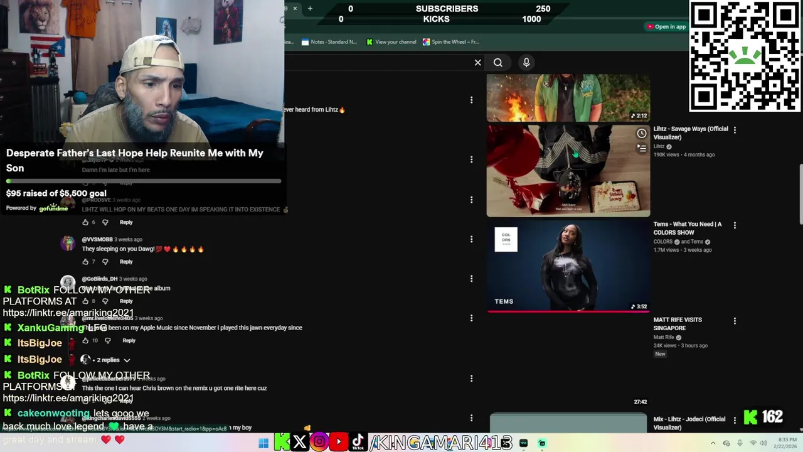This screenshot has height=452, width=803.
Task: Open options menu for Mix - Lihtz Jodeci
Action: (735, 420)
